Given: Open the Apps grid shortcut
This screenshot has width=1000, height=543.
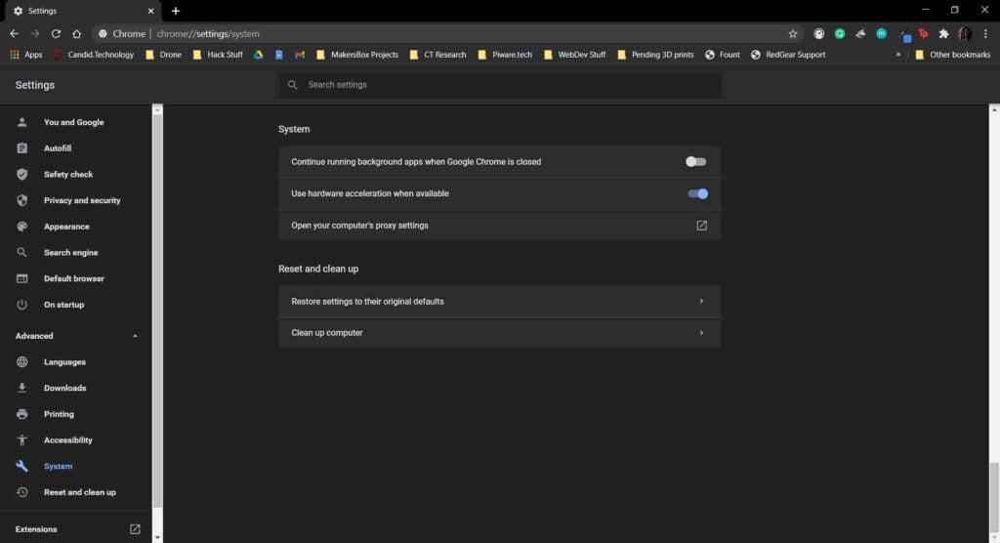Looking at the screenshot, I should [25, 55].
